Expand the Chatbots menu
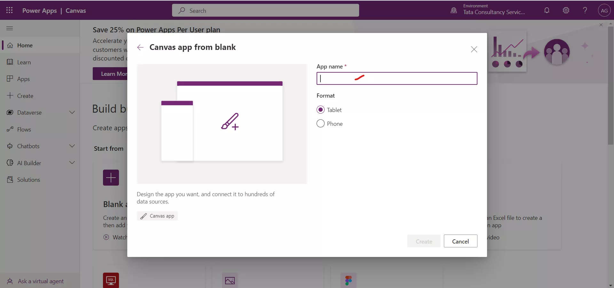The image size is (614, 288). coord(72,146)
